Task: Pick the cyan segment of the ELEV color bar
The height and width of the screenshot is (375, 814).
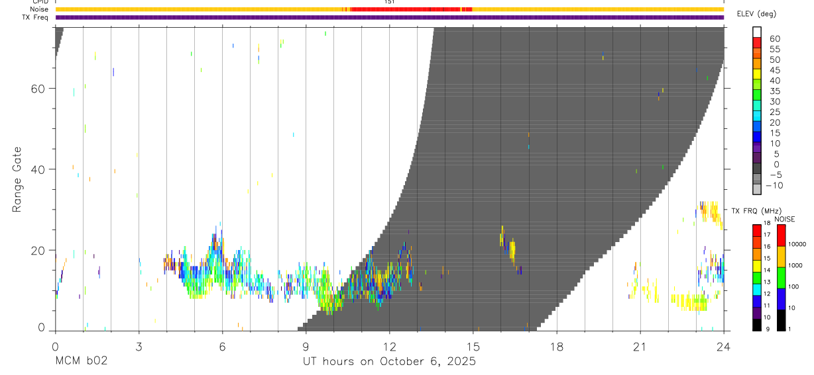Action: point(757,116)
